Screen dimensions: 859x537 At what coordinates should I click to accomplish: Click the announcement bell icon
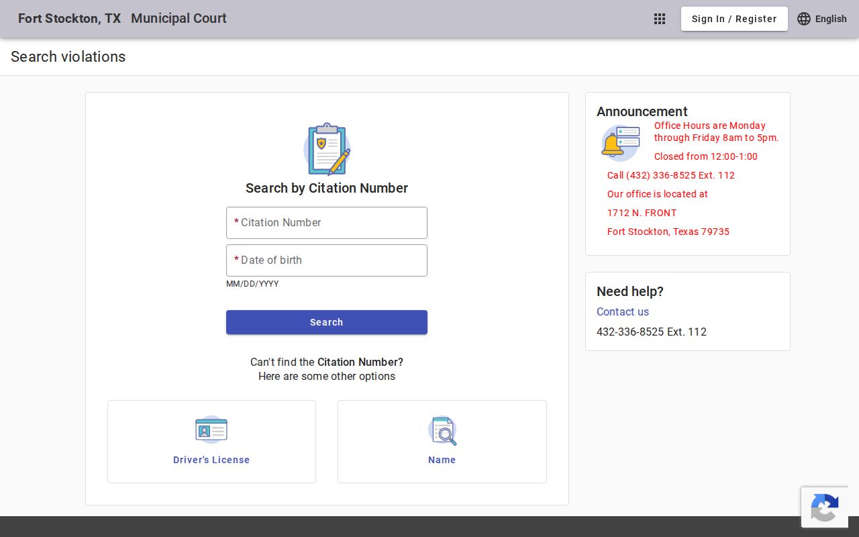tap(620, 143)
